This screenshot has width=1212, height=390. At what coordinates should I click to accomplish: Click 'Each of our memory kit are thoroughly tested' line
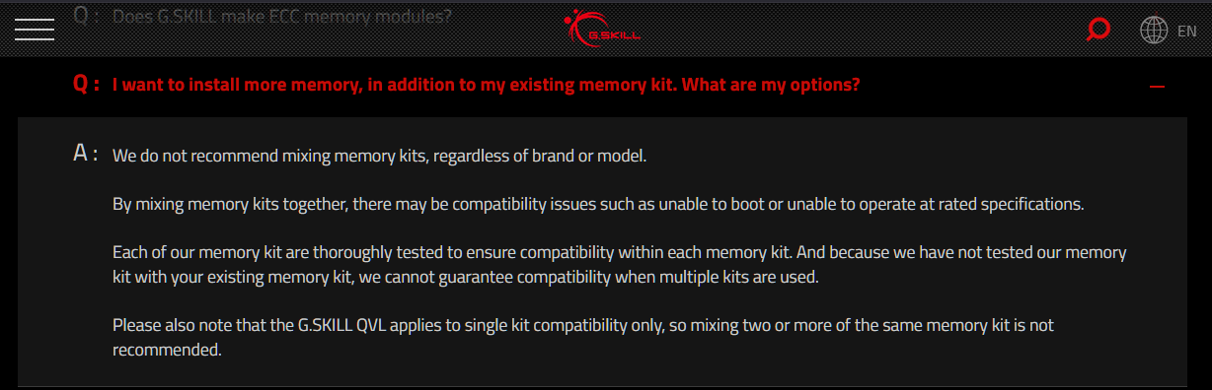click(619, 253)
